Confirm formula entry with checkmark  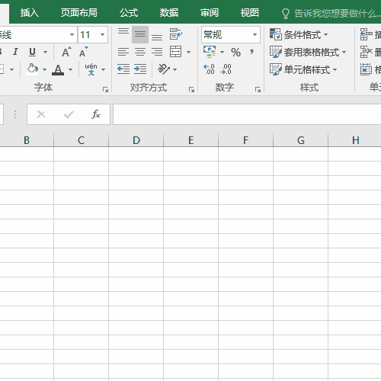click(x=69, y=114)
